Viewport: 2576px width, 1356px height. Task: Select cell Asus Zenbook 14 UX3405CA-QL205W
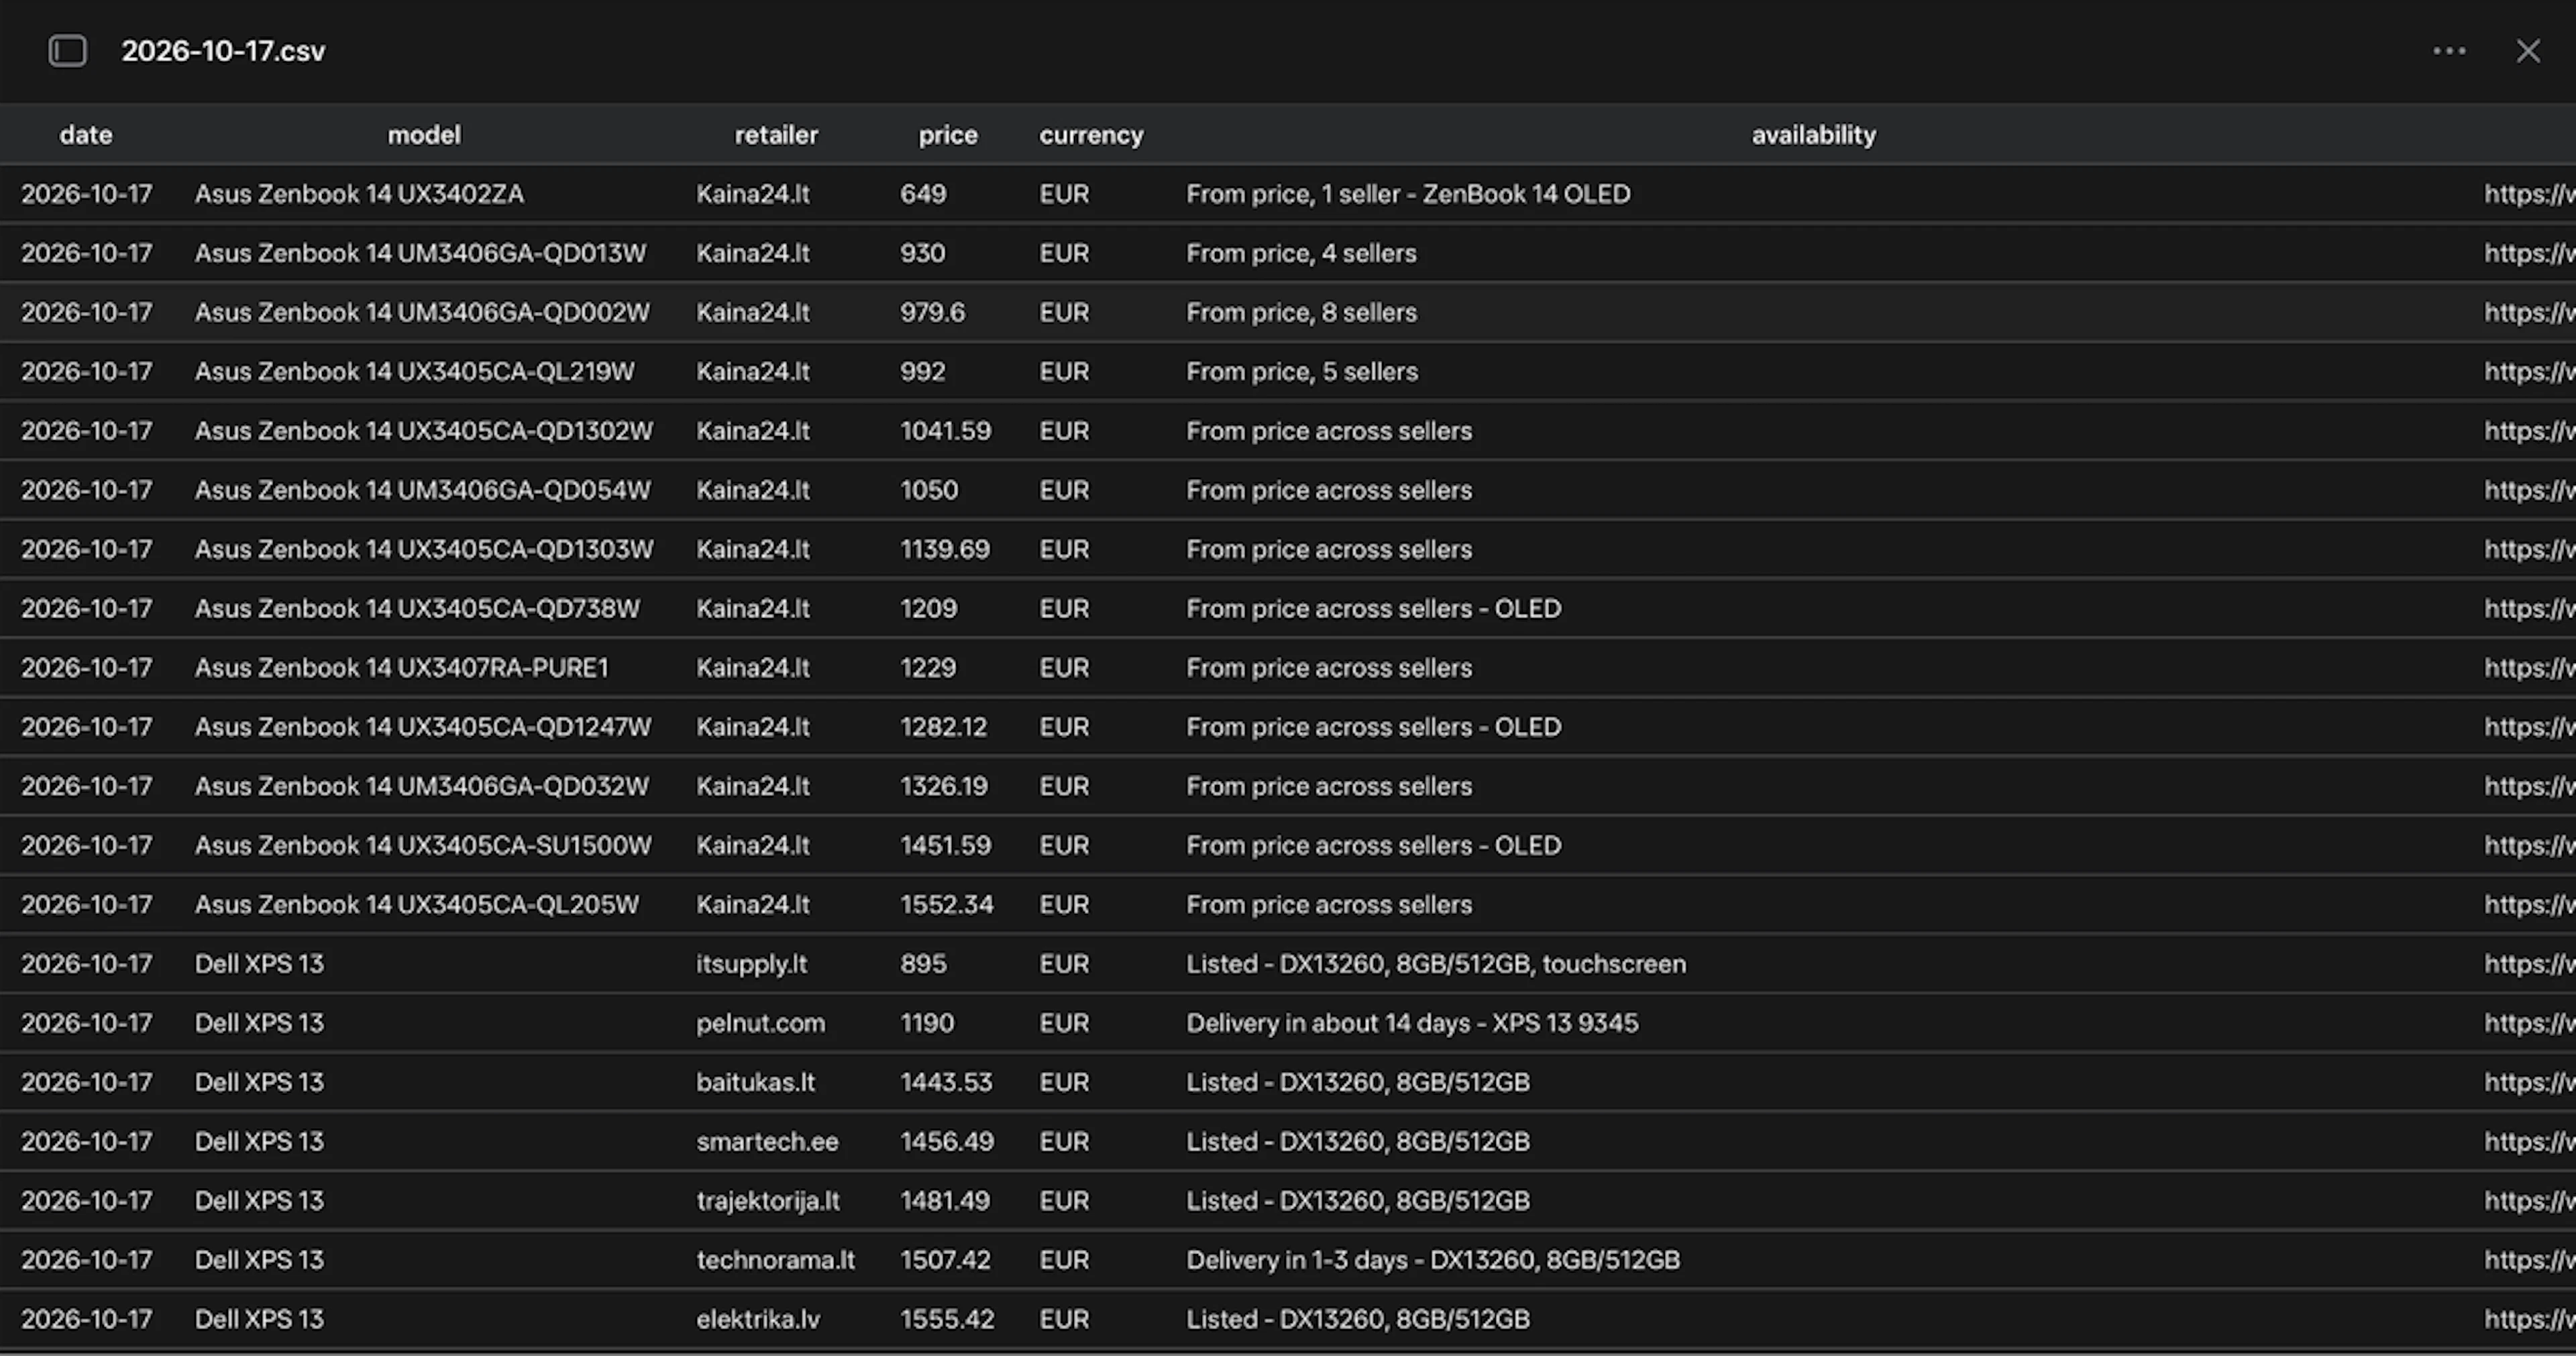[416, 904]
